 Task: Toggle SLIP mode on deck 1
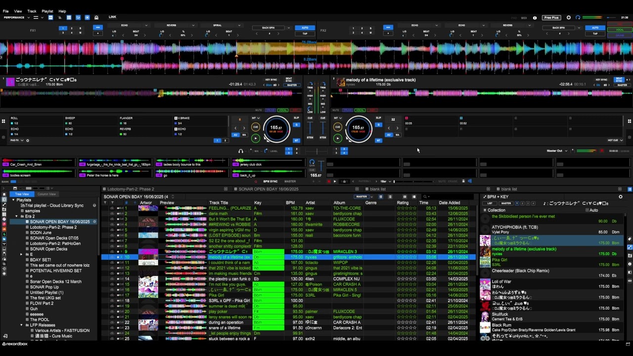[296, 118]
